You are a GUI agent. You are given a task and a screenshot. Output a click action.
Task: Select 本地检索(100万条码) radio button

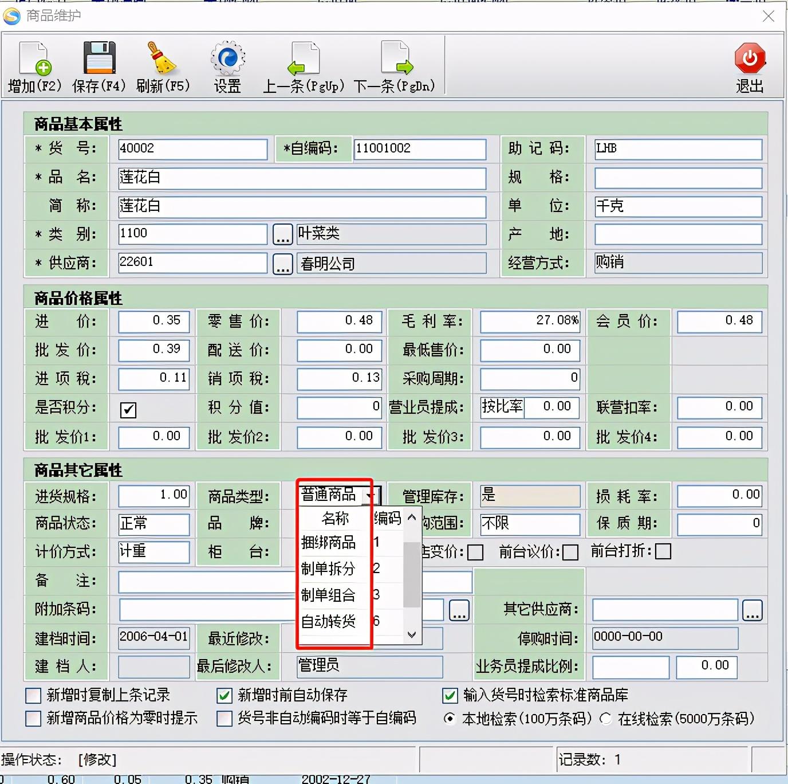tap(450, 719)
